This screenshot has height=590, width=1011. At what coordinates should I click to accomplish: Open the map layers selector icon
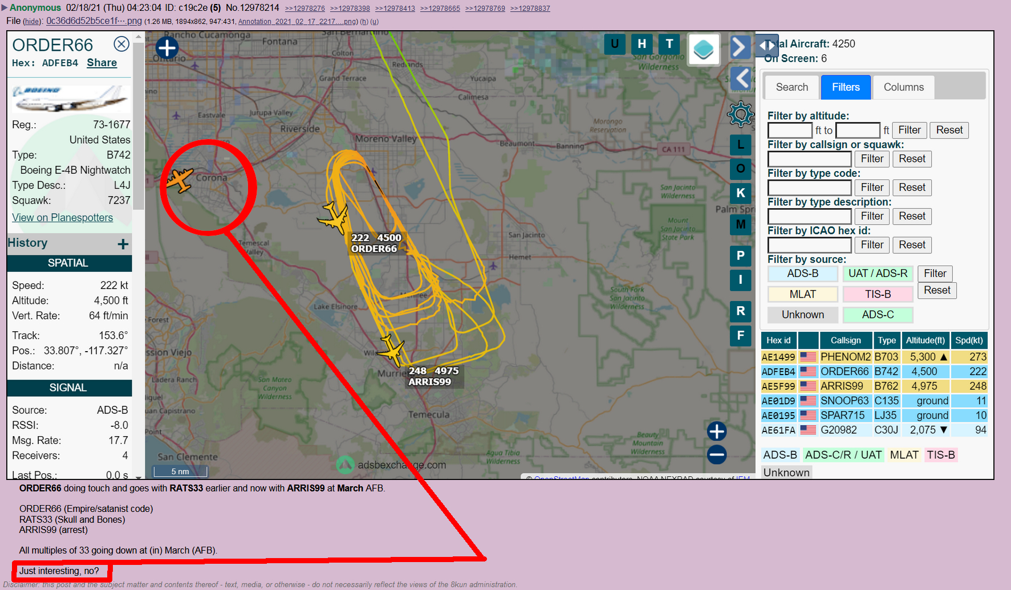pos(704,50)
